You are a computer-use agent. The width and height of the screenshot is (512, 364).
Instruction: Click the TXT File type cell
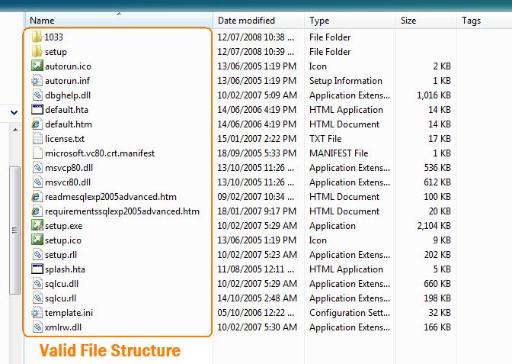click(325, 139)
